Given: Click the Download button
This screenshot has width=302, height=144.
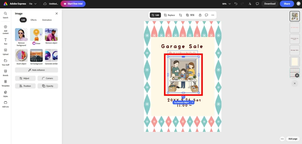Looking at the screenshot, I should pyautogui.click(x=270, y=4).
